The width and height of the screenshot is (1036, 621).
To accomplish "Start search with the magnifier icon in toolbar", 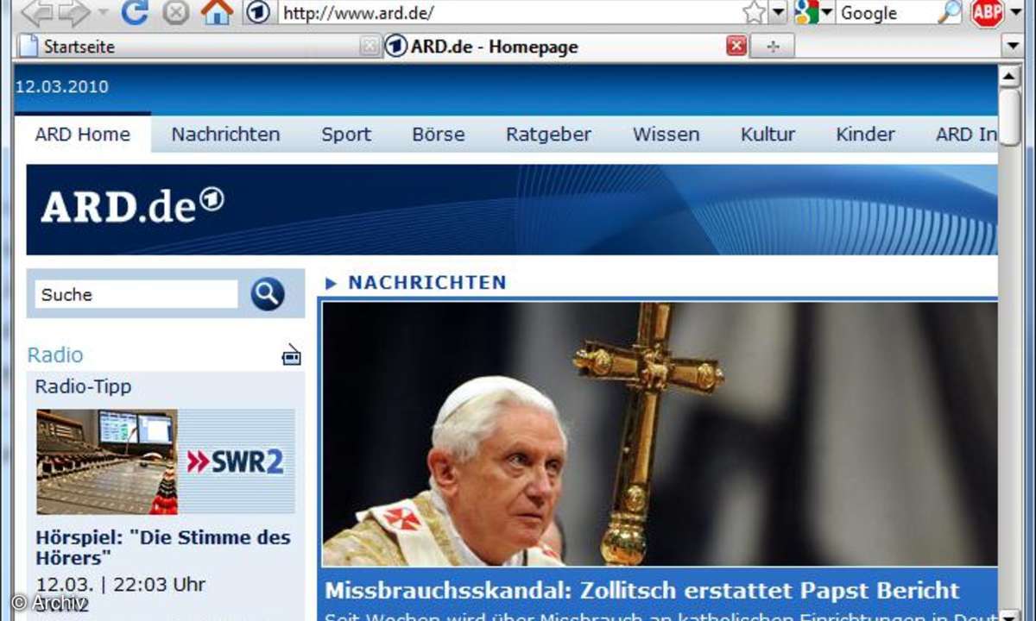I will pos(949,13).
